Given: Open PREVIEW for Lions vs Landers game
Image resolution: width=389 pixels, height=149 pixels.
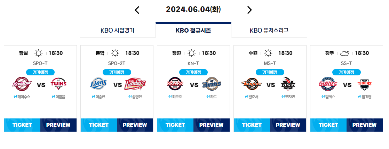Looking at the screenshot, I should click(x=135, y=125).
